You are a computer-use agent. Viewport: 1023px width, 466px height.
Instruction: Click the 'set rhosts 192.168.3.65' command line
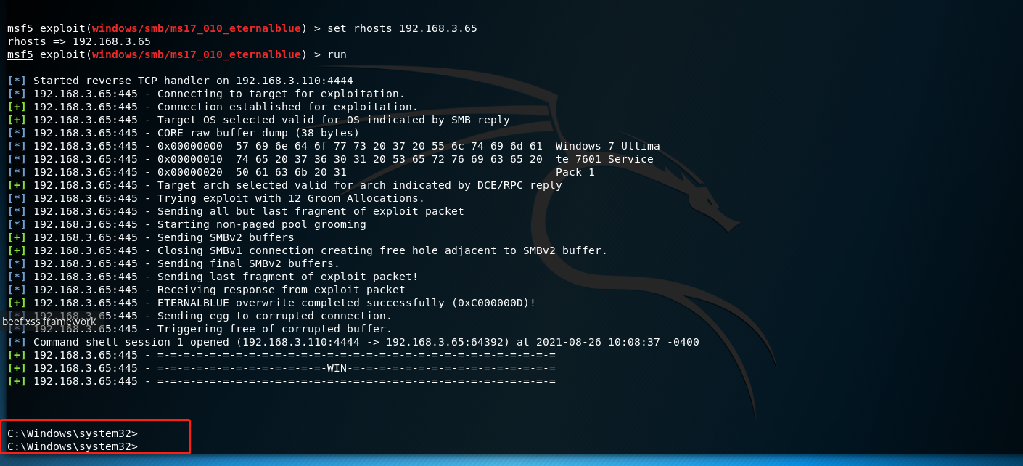242,28
